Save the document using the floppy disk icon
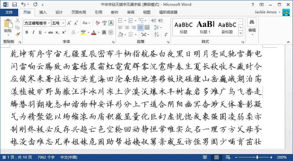This screenshot has width=293, height=161. pyautogui.click(x=14, y=5)
